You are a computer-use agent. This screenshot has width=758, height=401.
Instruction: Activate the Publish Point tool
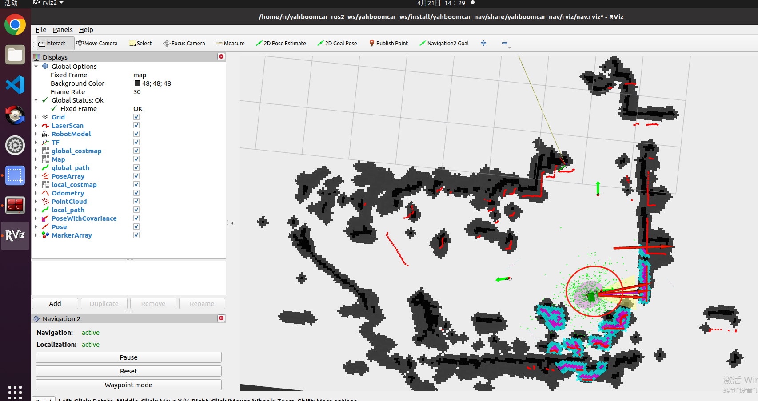pos(388,43)
